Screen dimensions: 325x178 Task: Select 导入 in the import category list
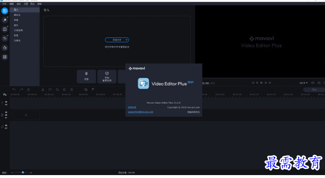click(x=25, y=10)
